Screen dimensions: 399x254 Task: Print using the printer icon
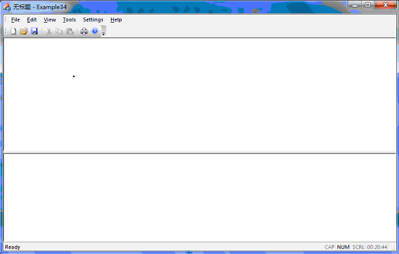(84, 31)
